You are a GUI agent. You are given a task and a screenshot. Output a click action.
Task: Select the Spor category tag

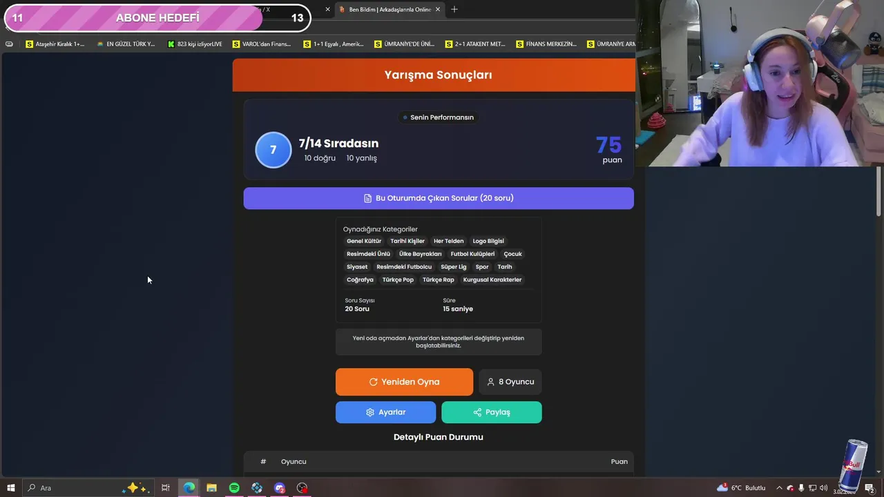pos(482,266)
